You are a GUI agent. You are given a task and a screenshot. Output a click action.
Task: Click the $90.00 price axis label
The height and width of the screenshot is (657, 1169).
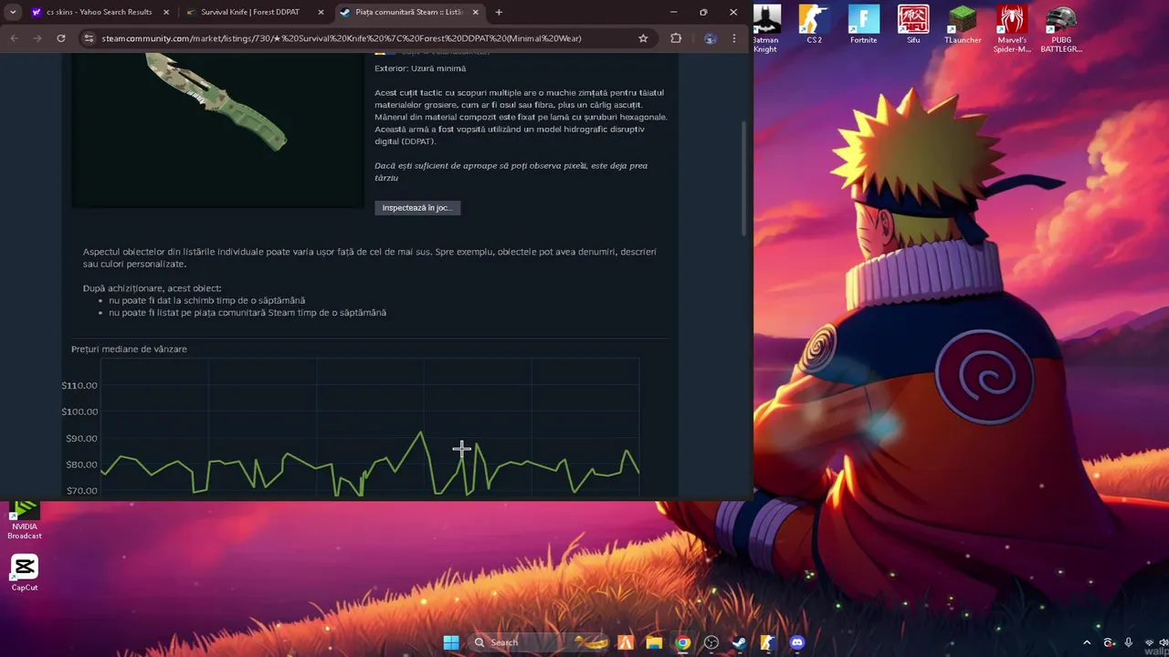81,438
